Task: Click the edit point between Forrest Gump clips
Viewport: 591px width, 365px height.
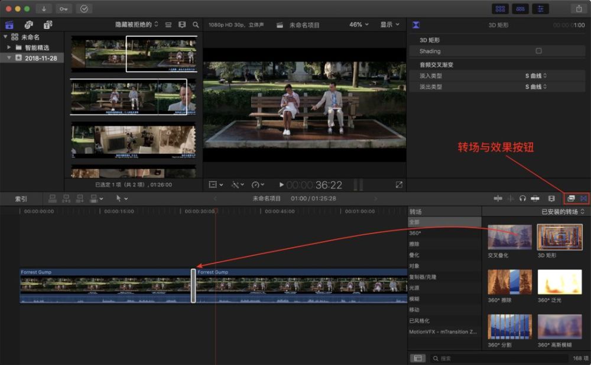Action: (193, 285)
